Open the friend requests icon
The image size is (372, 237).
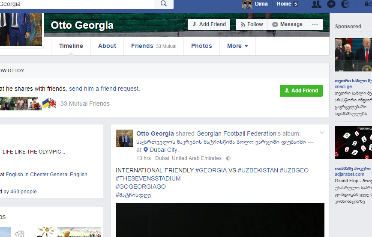tap(316, 4)
